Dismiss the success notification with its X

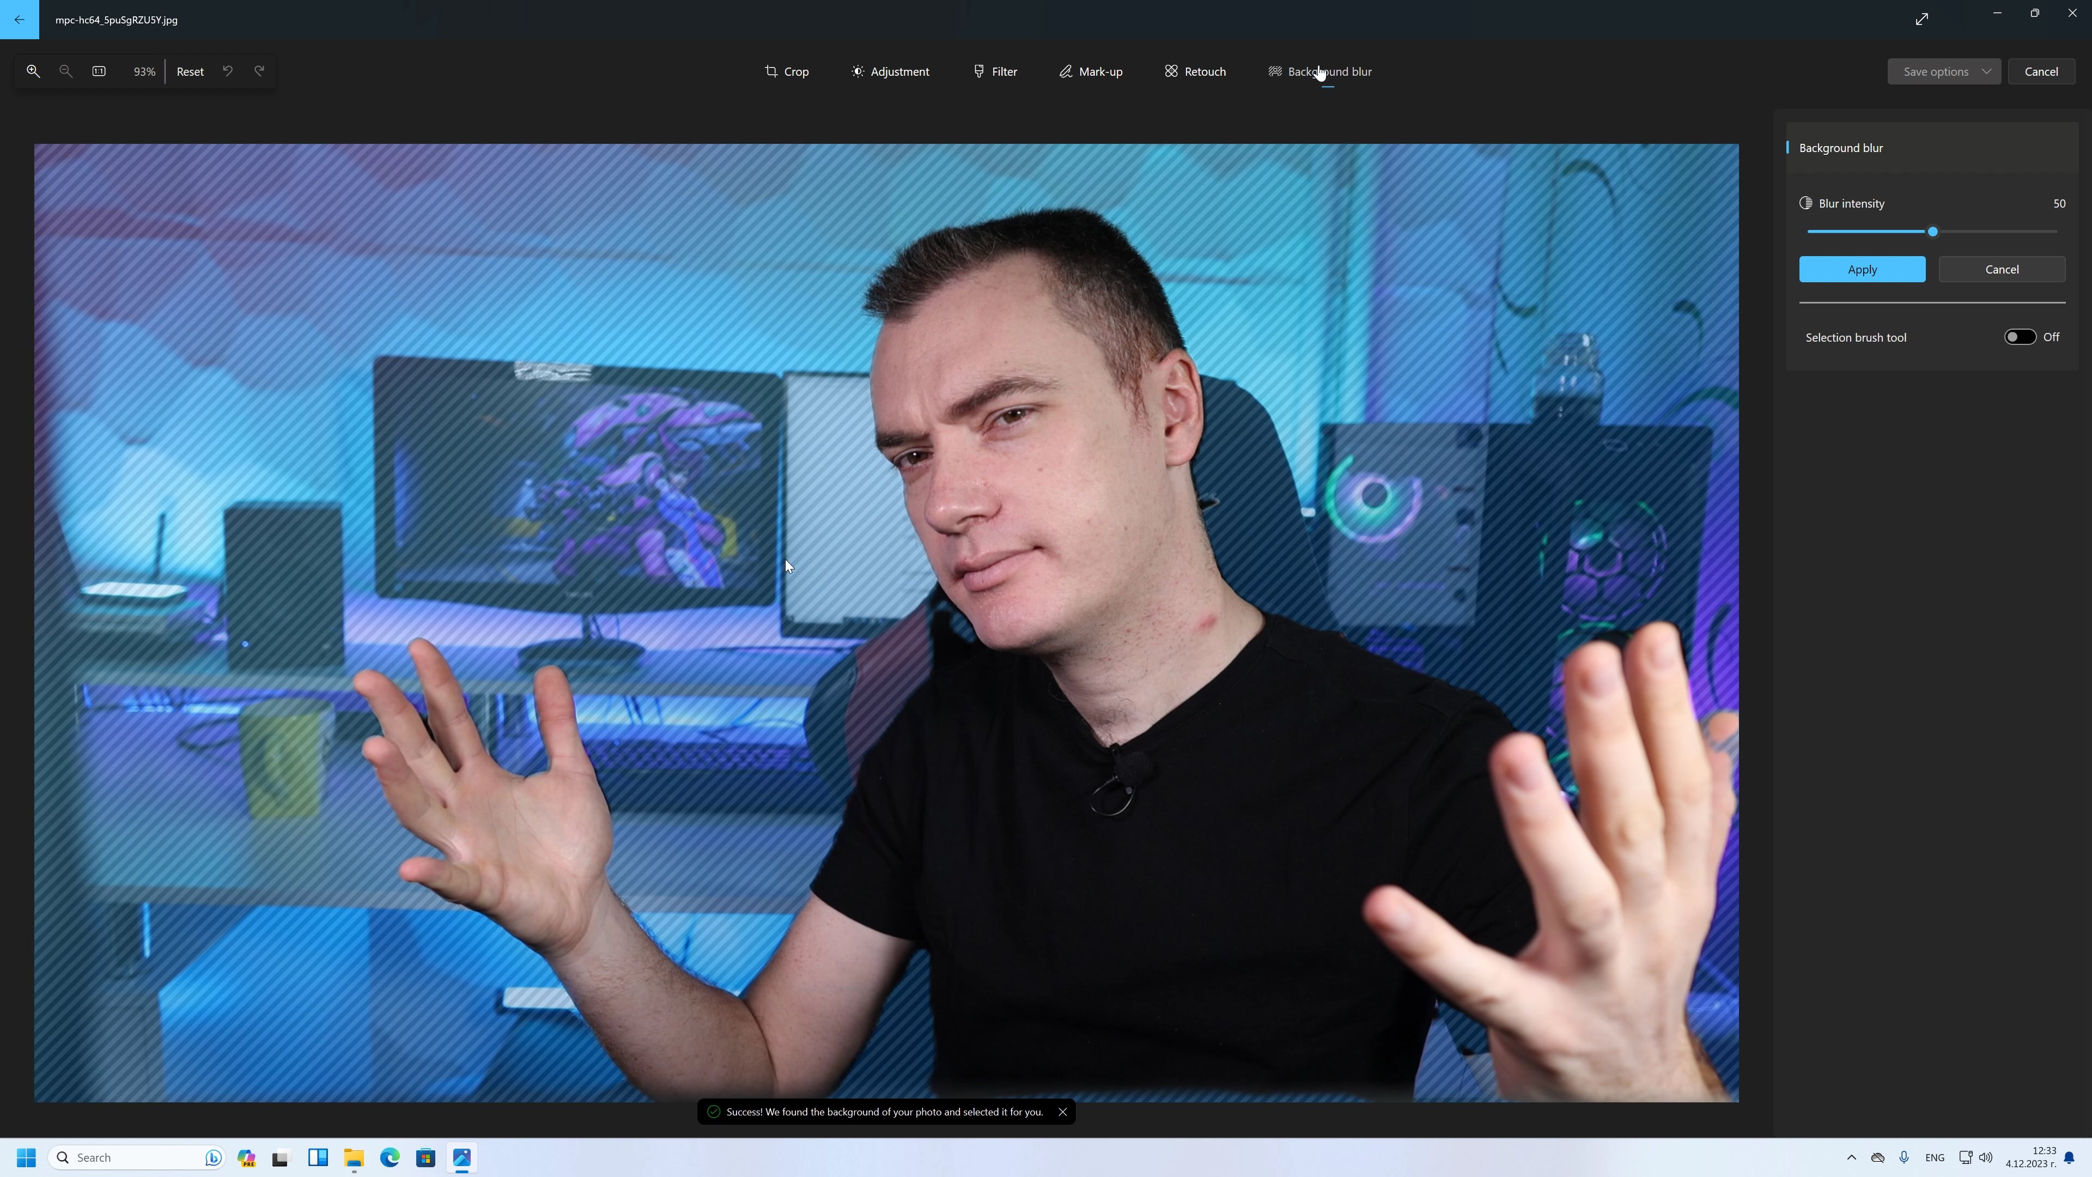click(1062, 1112)
